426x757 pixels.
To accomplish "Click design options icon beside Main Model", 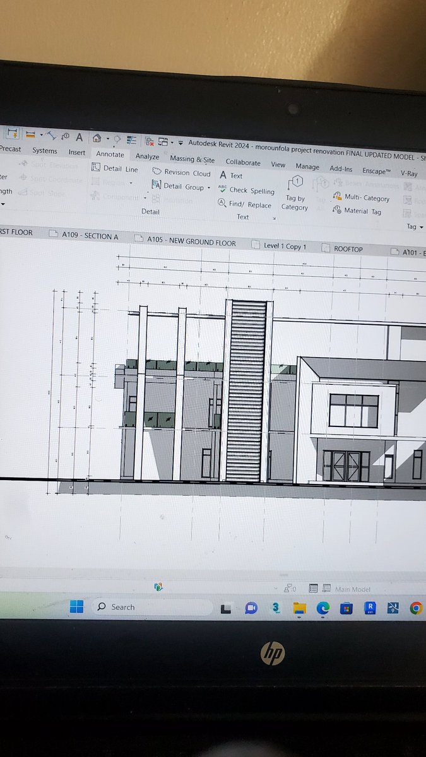I will (x=326, y=589).
